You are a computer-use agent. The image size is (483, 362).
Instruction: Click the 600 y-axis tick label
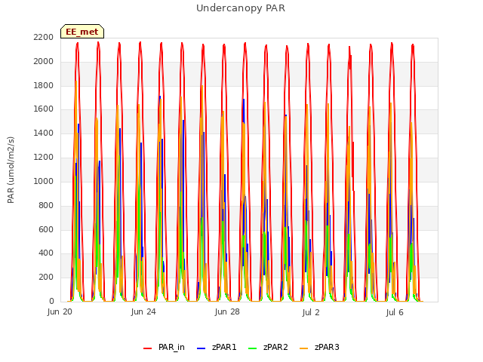click(x=46, y=229)
